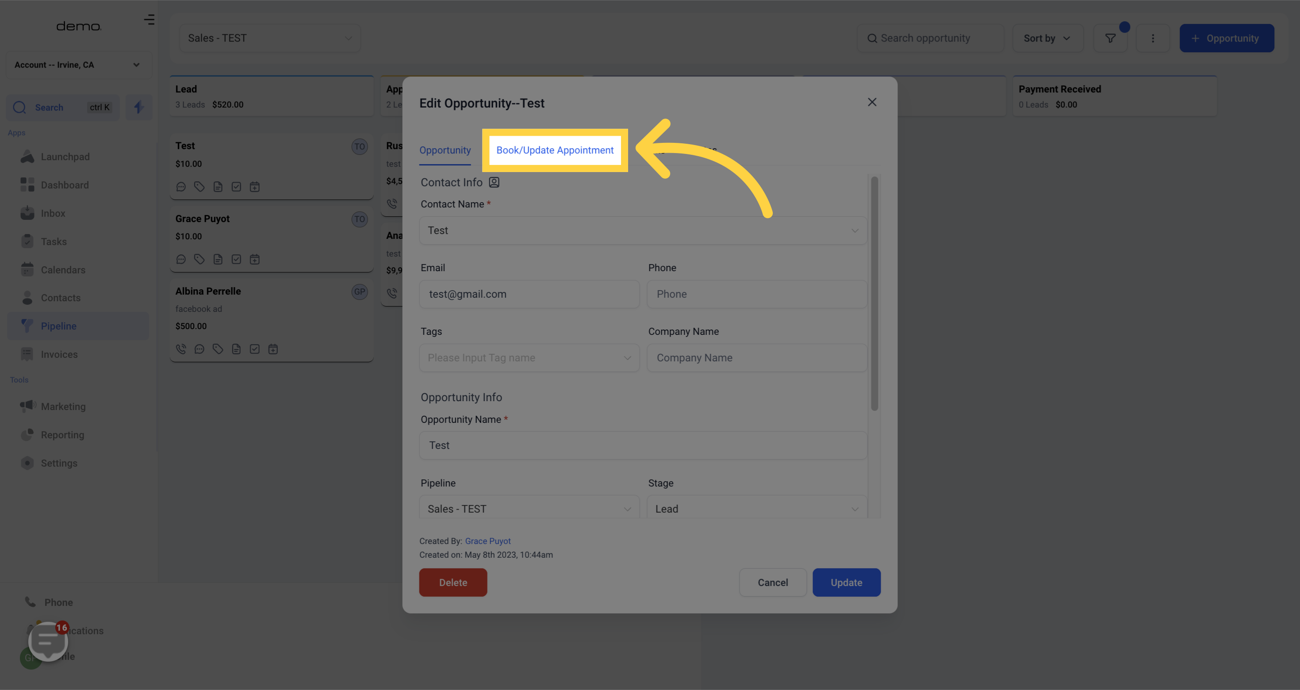Viewport: 1300px width, 690px height.
Task: Click the Company Name input field
Action: point(757,358)
